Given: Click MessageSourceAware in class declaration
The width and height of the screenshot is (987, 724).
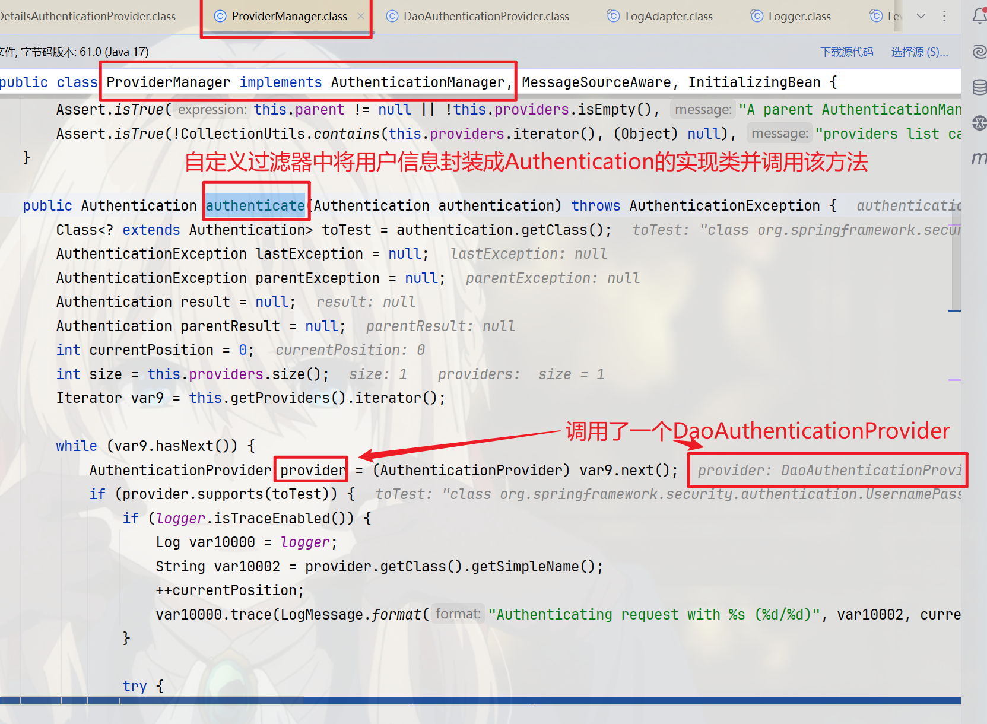Looking at the screenshot, I should pos(596,82).
